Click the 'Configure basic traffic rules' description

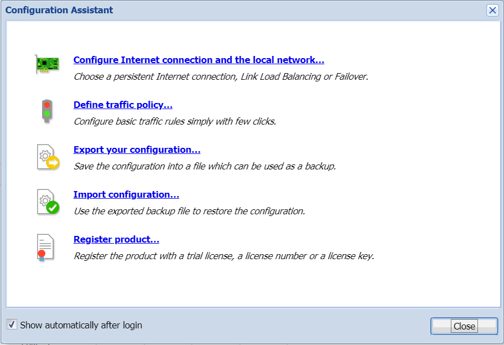(174, 121)
